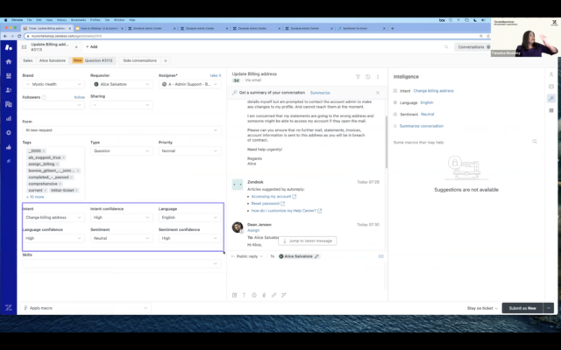Dismiss the summary banner with X
This screenshot has height=350, width=561.
(x=378, y=93)
